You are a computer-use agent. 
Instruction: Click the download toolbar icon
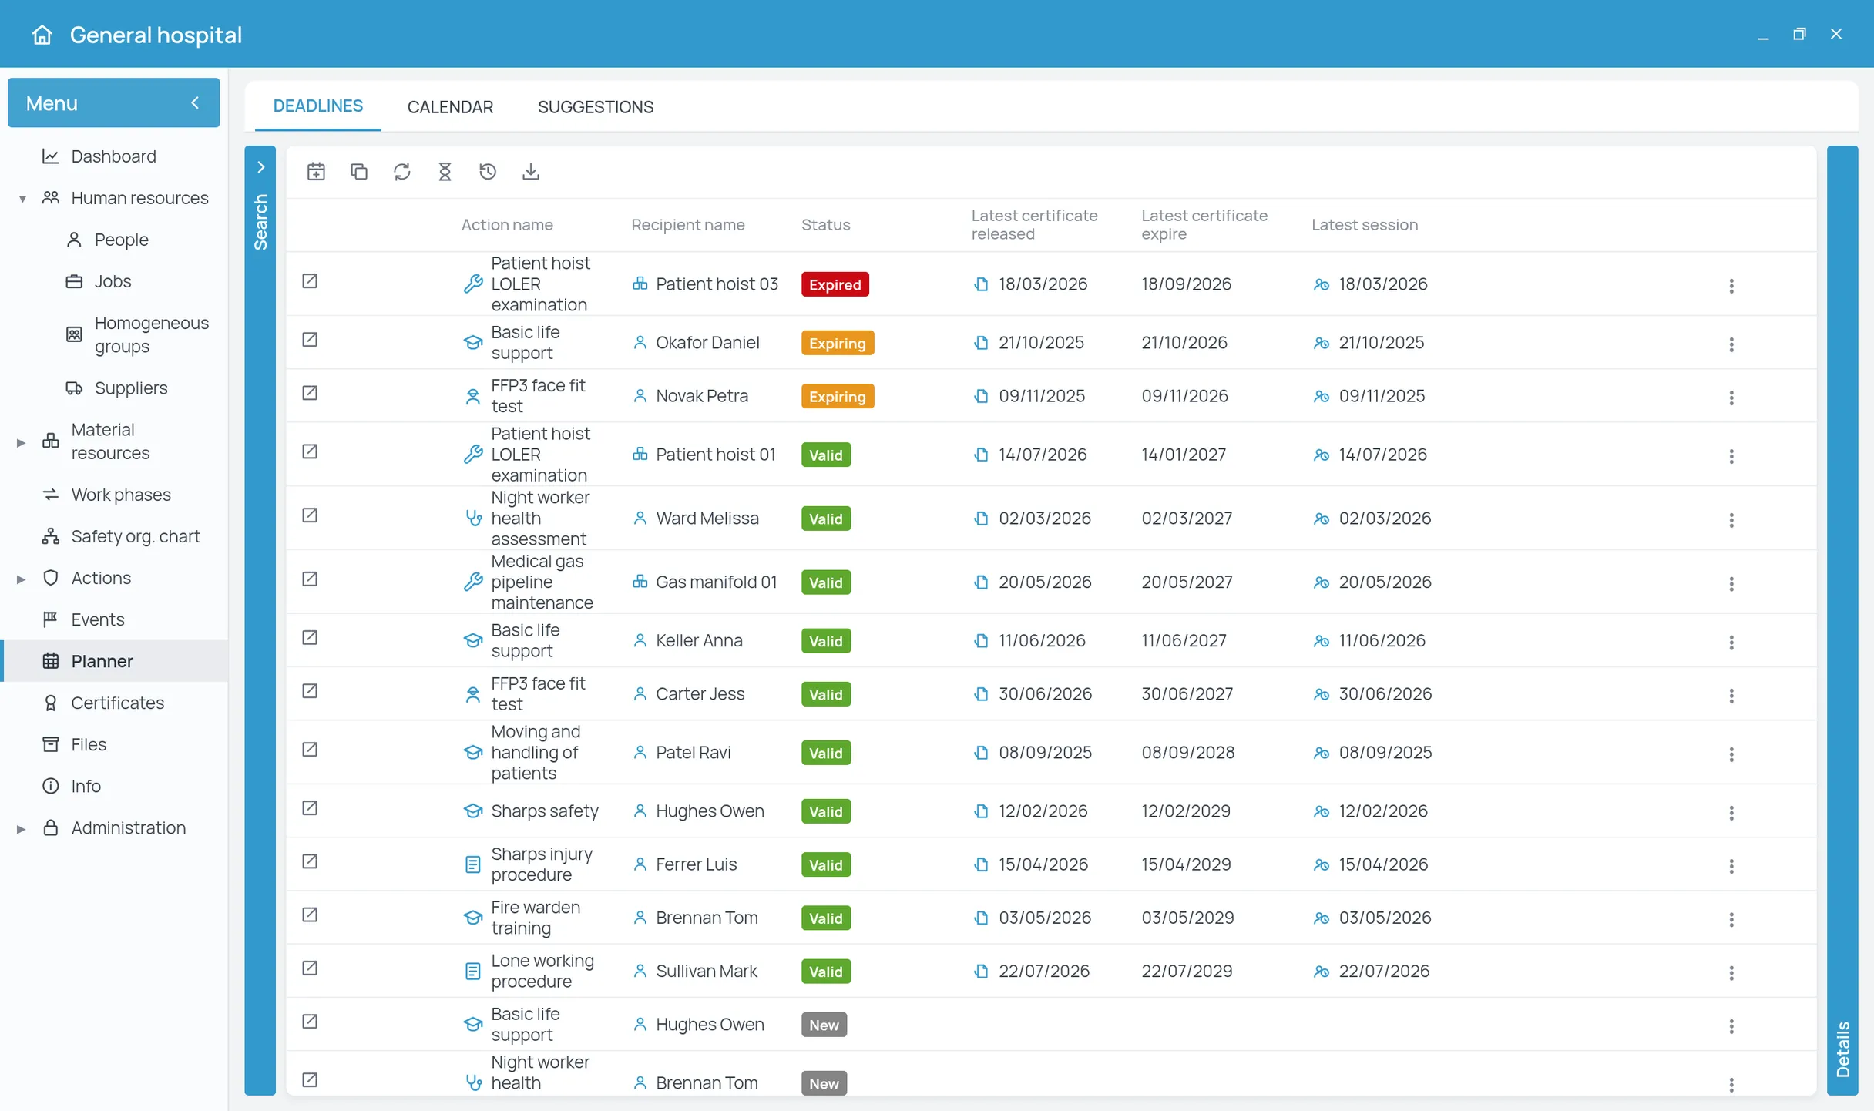coord(531,172)
